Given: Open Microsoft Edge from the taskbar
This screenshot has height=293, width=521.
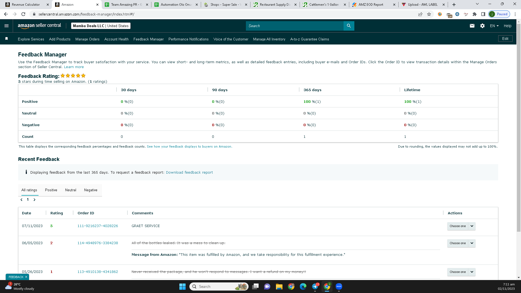Looking at the screenshot, I should pyautogui.click(x=303, y=286).
